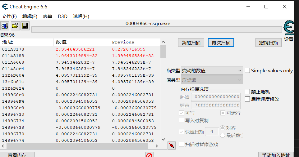The height and width of the screenshot is (157, 299).
Task: Click the vertical scrollbar thumb
Action: coord(163,52)
